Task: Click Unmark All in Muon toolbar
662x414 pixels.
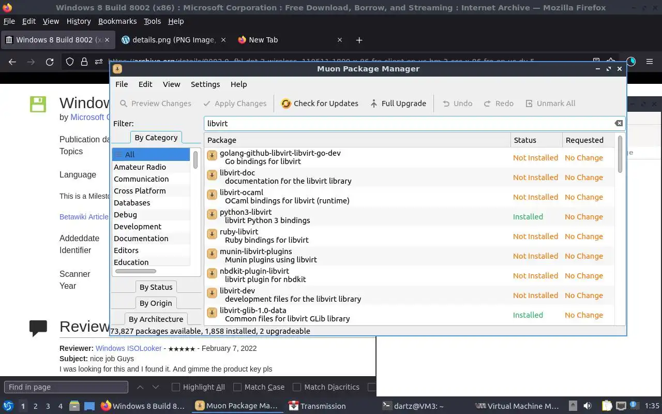Action: (x=550, y=103)
